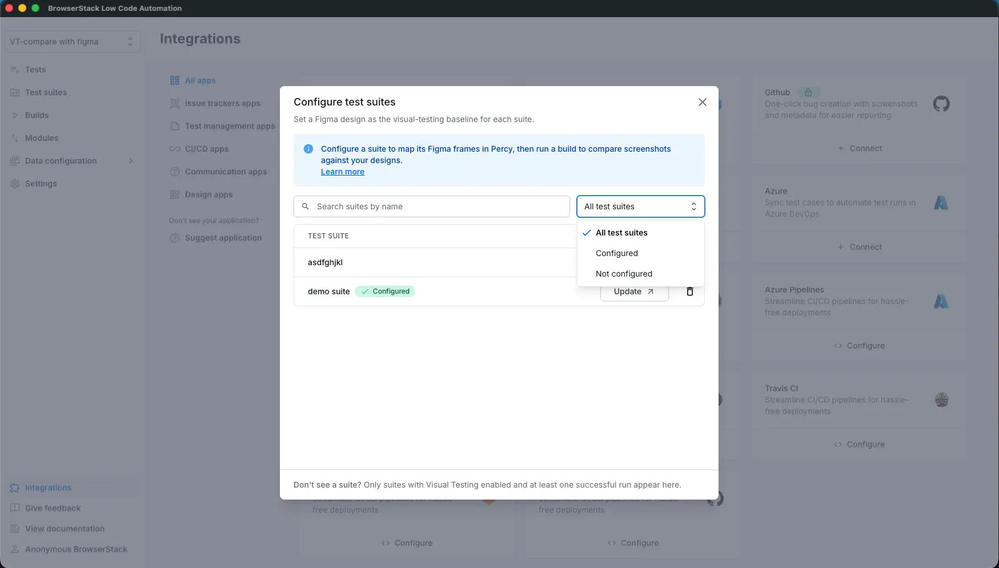Click the demo suite name

(328, 291)
